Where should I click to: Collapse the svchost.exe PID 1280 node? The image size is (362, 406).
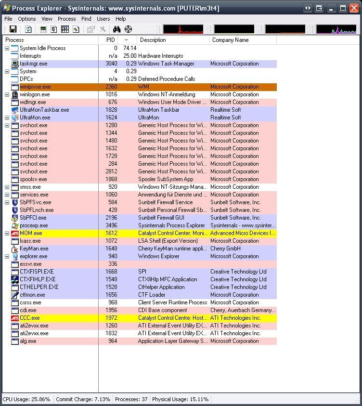tap(7, 126)
